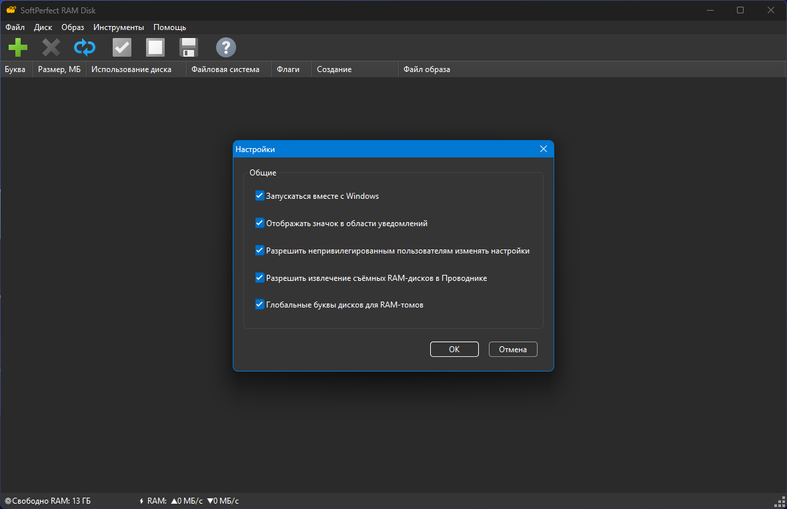Open the Помощь menu

pos(169,27)
